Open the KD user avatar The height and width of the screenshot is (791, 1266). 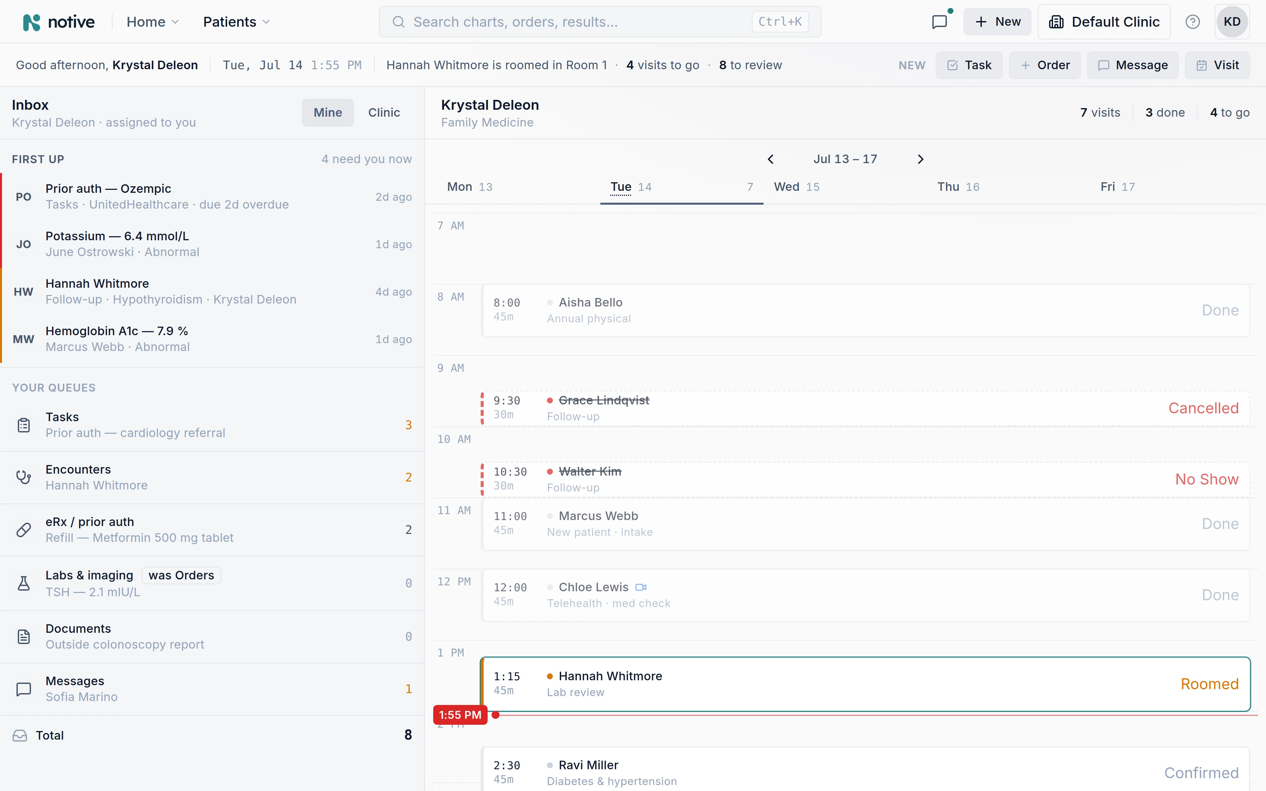point(1232,22)
